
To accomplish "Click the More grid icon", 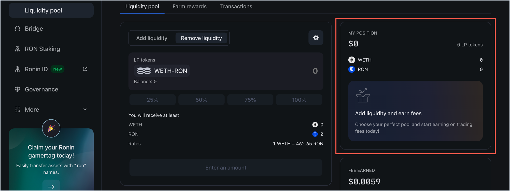I will [17, 110].
